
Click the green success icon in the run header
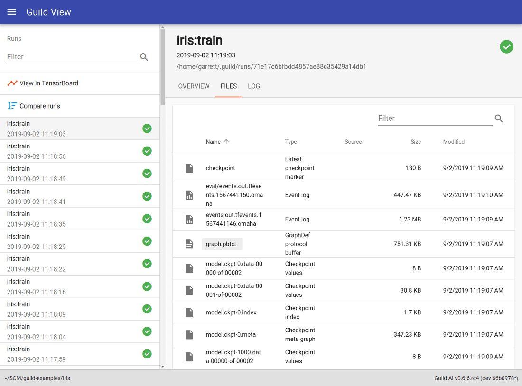[506, 47]
